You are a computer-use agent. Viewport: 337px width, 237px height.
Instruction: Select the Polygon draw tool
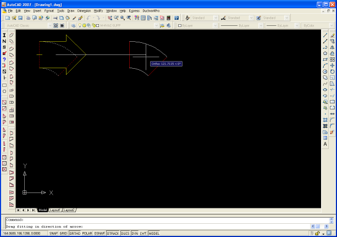[x=325, y=53]
